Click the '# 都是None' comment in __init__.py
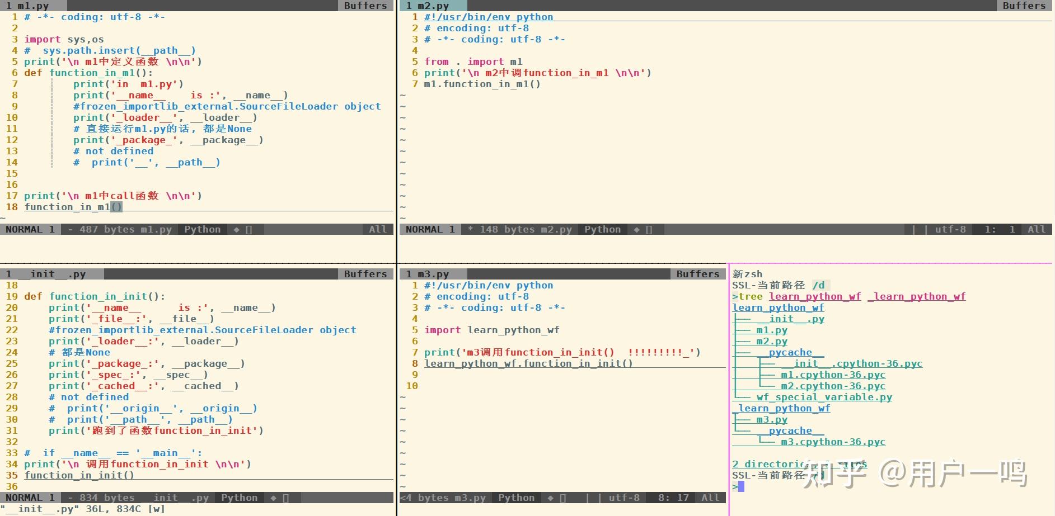 click(79, 352)
